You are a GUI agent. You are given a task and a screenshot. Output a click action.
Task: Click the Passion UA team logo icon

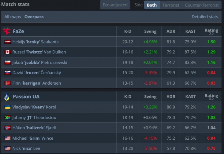pos(7,97)
